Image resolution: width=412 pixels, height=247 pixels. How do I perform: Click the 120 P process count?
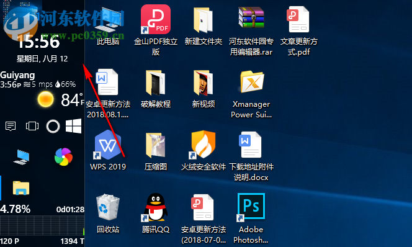(9, 241)
